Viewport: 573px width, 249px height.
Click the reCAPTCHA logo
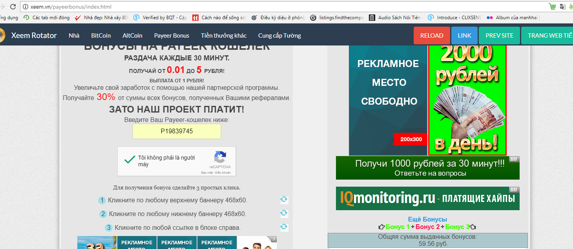point(220,157)
